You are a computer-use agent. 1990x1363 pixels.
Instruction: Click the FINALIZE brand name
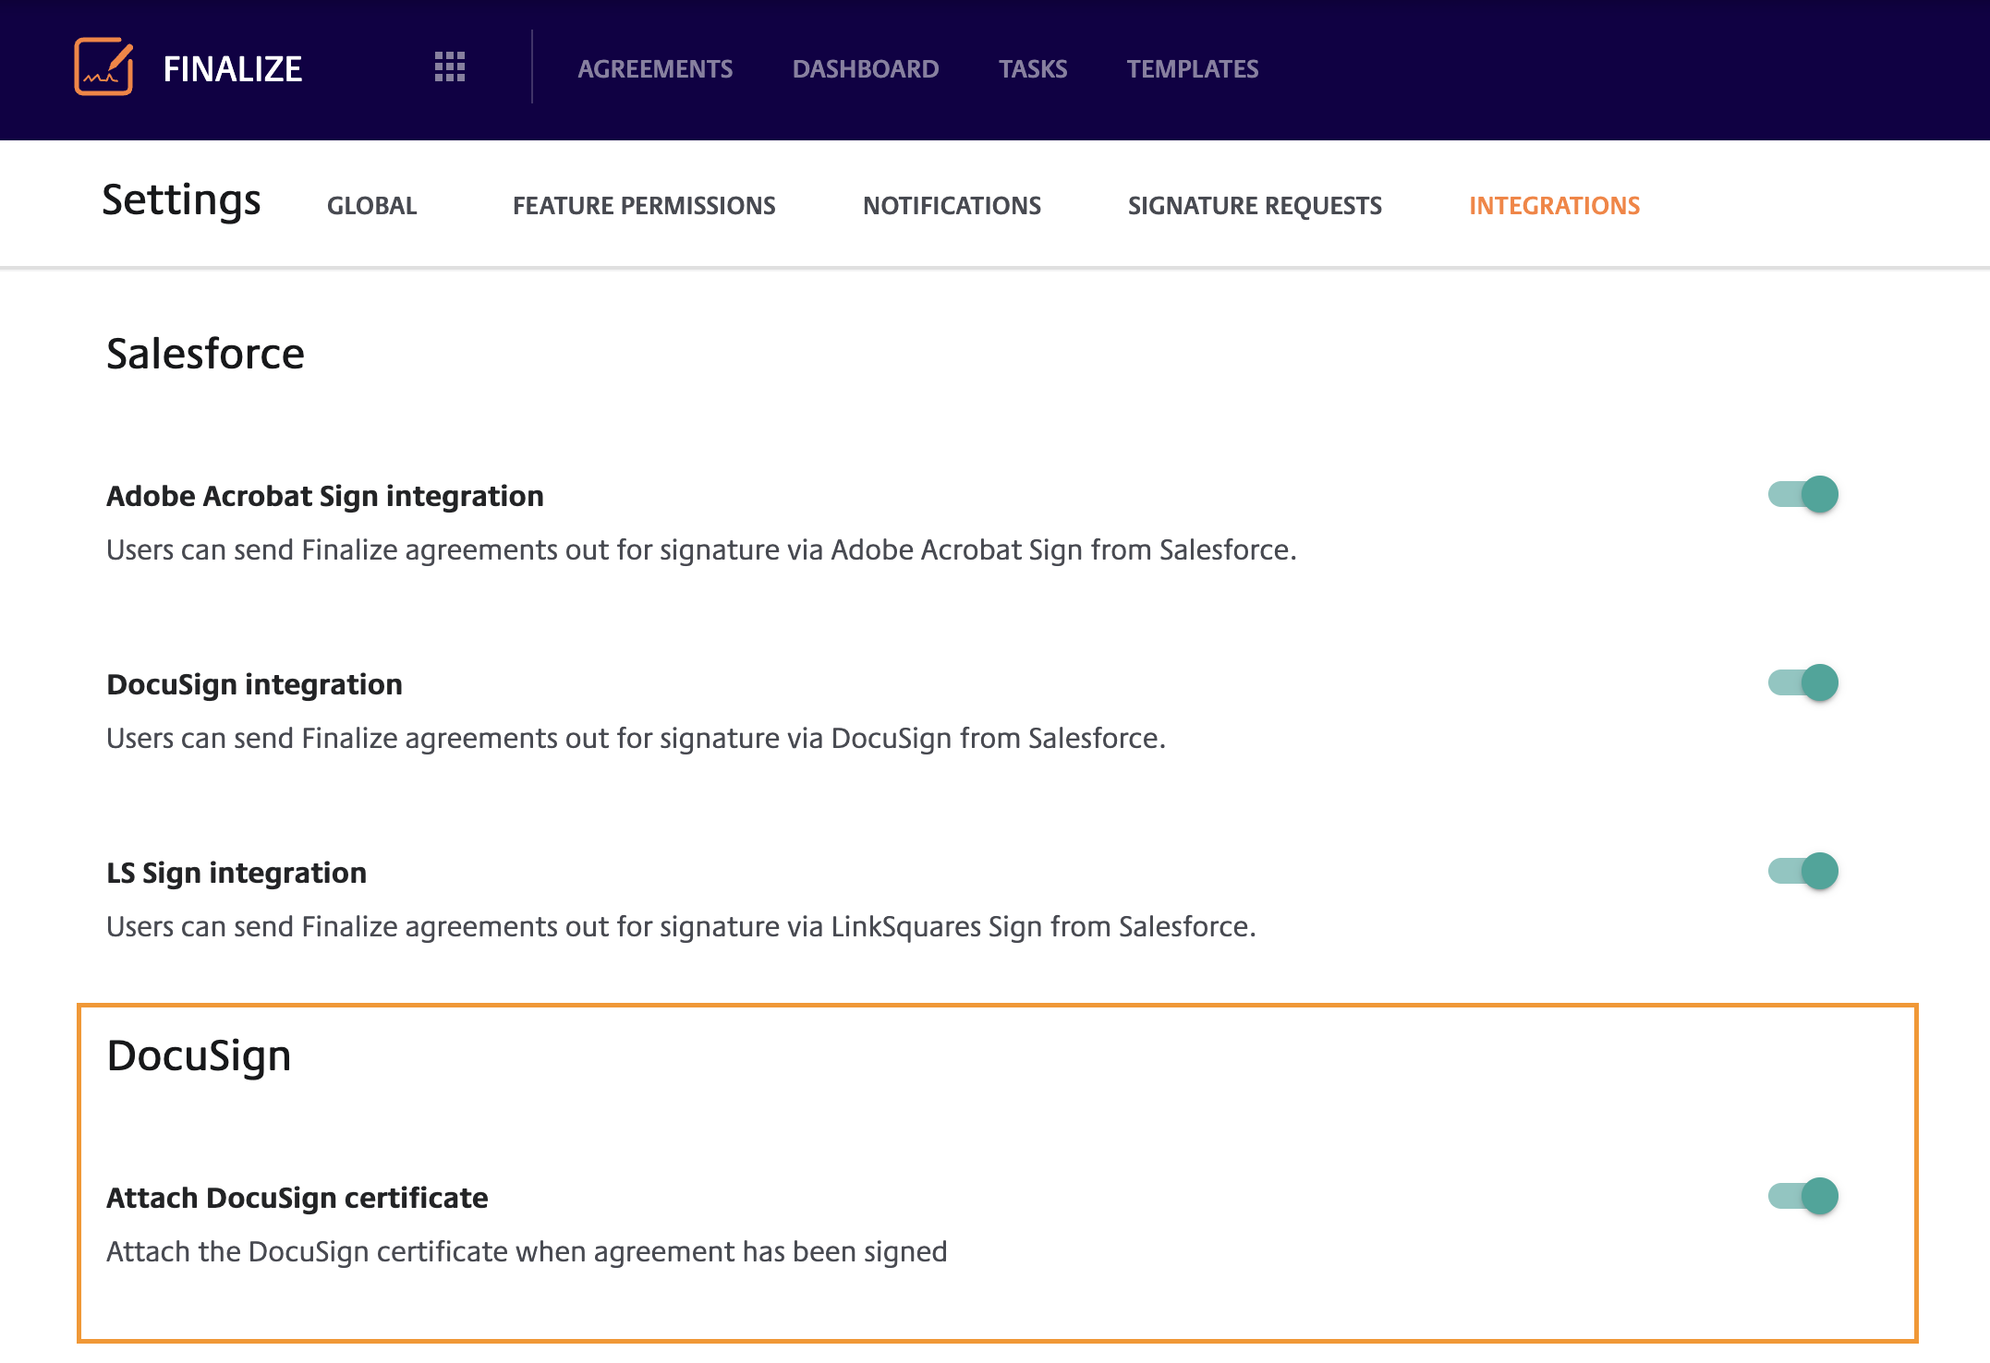coord(233,69)
